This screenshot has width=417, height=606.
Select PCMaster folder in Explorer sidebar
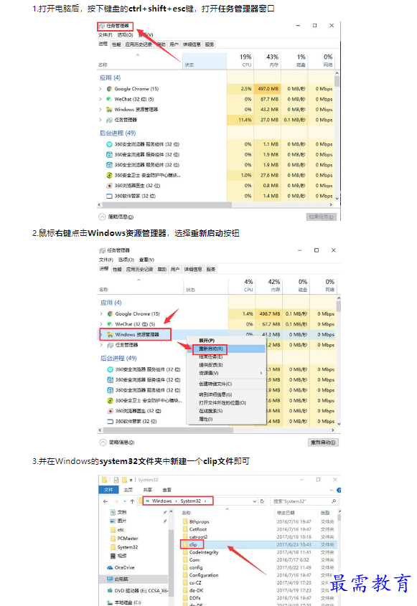coord(128,539)
